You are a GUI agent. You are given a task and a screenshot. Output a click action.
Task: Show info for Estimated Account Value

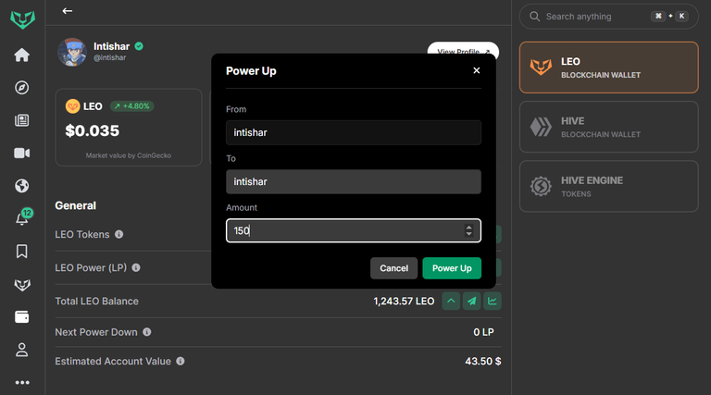pyautogui.click(x=181, y=361)
